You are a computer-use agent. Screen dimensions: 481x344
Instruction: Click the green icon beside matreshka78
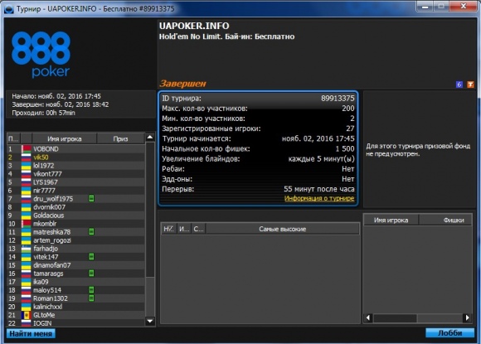pyautogui.click(x=91, y=232)
